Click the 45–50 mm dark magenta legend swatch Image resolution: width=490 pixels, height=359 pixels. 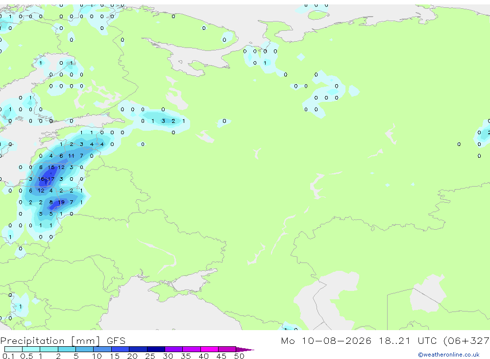227,349
